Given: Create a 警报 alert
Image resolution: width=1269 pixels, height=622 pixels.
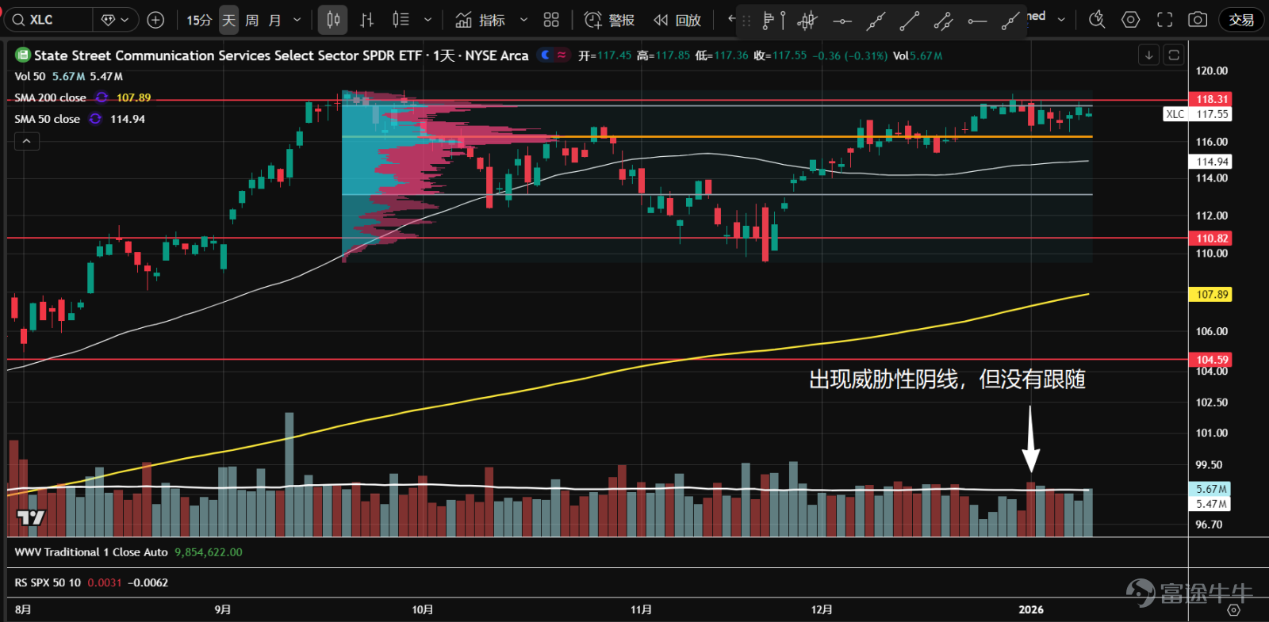Looking at the screenshot, I should coord(609,20).
